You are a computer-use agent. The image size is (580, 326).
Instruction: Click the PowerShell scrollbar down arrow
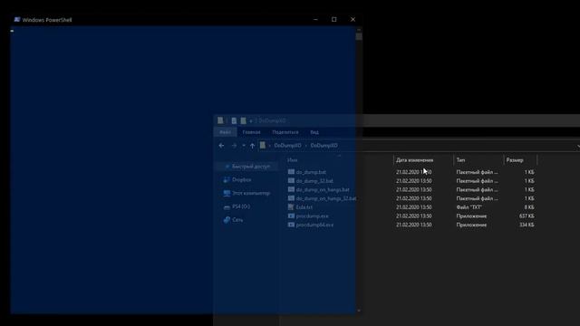tap(359, 311)
